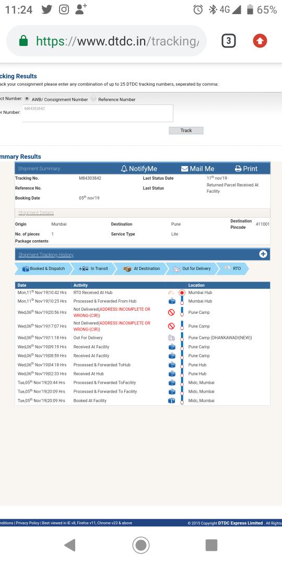Tap the Android recent apps button
The image size is (282, 564).
(x=211, y=545)
